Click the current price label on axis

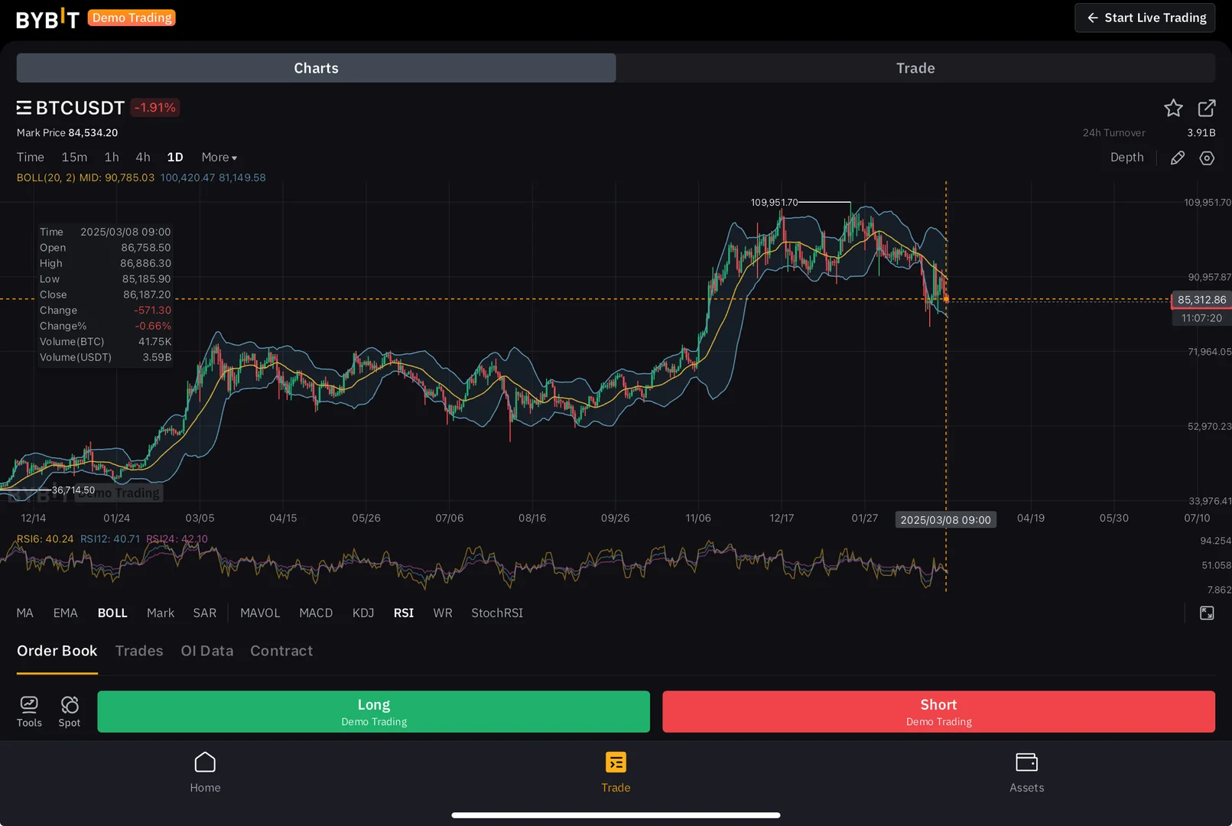click(x=1201, y=300)
